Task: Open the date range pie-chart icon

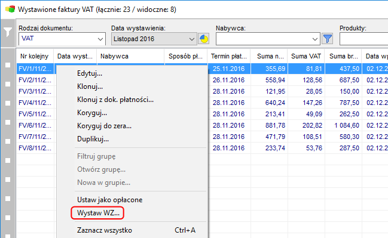Action: (204, 39)
